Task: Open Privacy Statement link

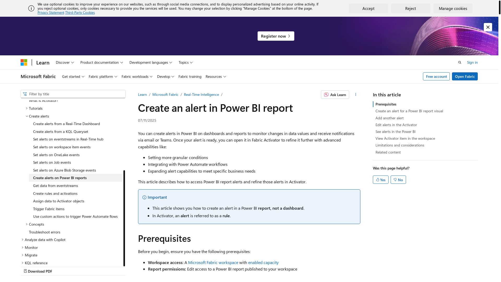Action: (x=51, y=13)
